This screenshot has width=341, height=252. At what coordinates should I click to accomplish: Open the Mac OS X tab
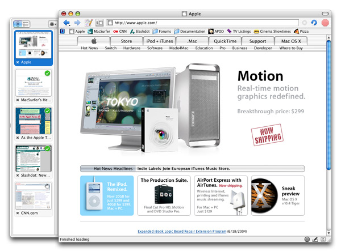coord(291,41)
